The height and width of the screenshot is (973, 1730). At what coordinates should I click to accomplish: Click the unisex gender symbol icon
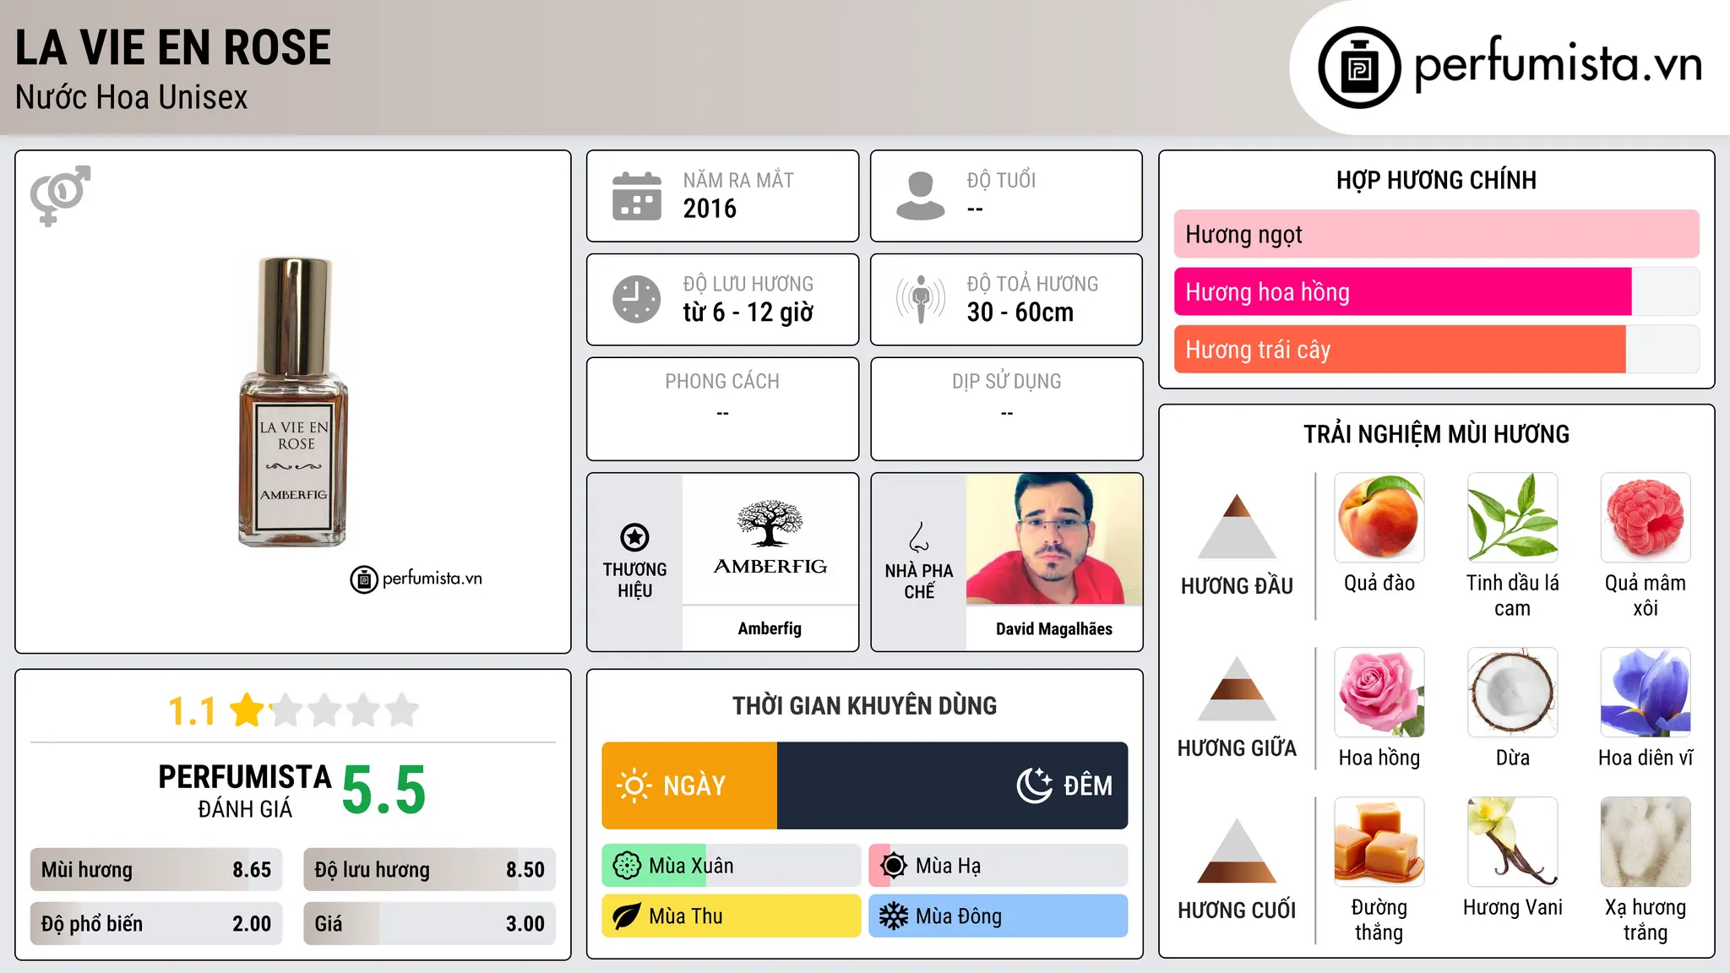click(60, 195)
